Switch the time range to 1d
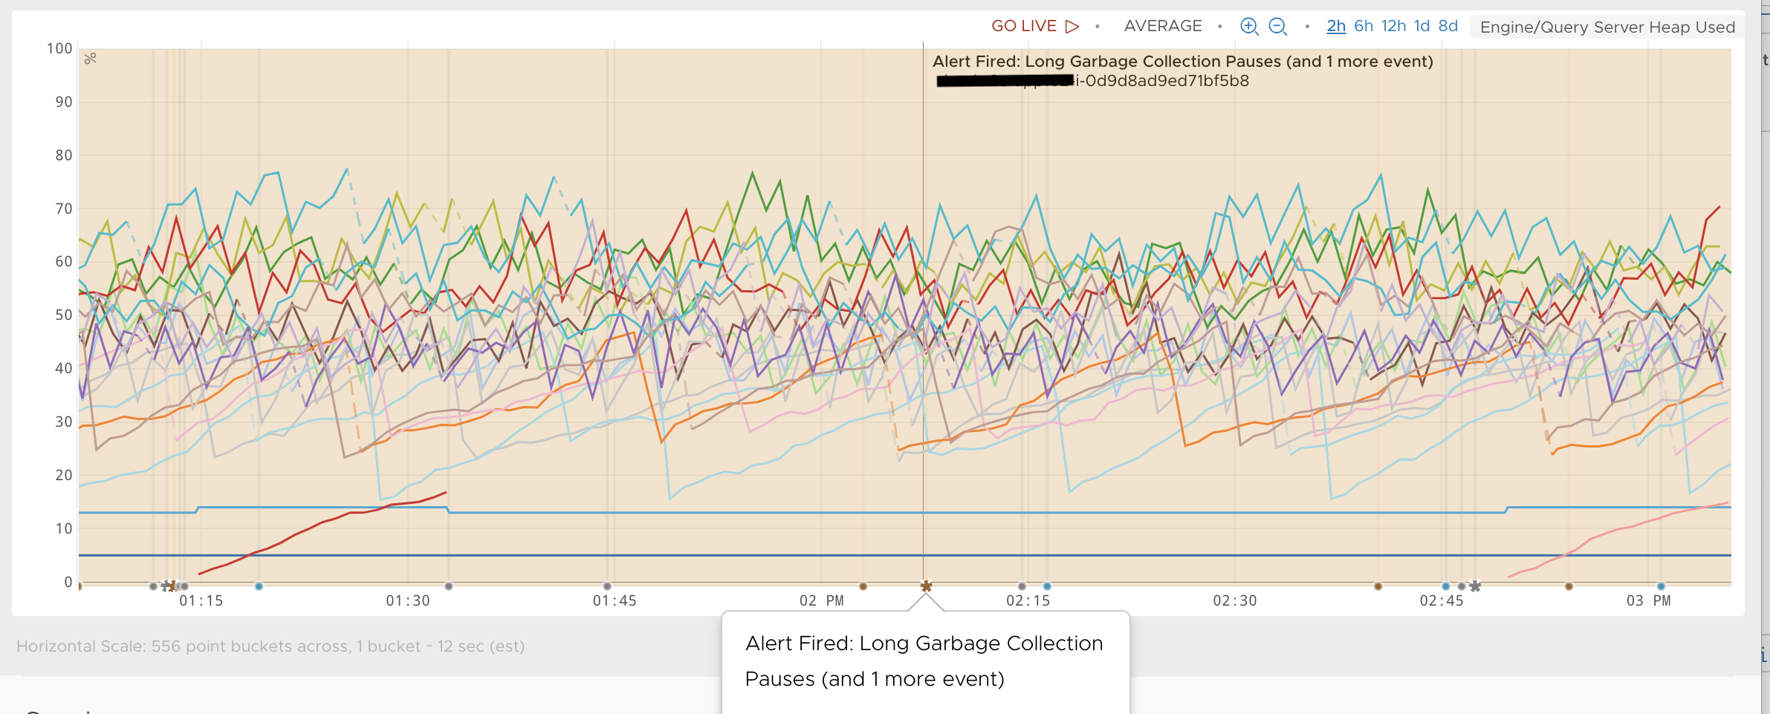The height and width of the screenshot is (714, 1770). tap(1421, 25)
